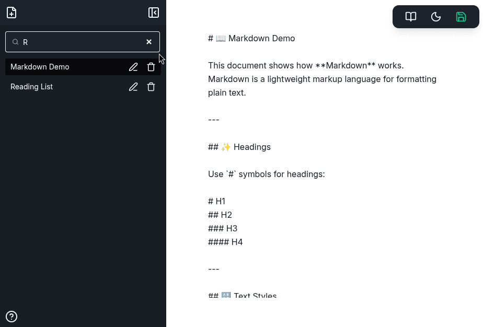This screenshot has height=327, width=483.
Task: Toggle reading preview with the book icon
Action: pos(410,16)
